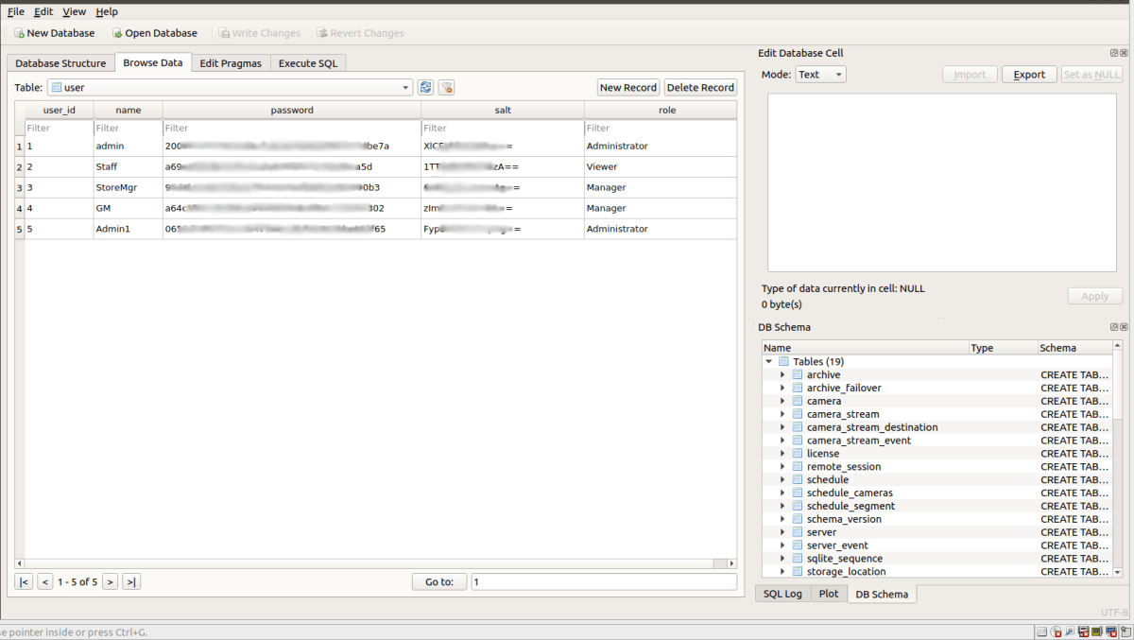Switch to the Execute SQL tab
The image size is (1134, 640).
308,63
